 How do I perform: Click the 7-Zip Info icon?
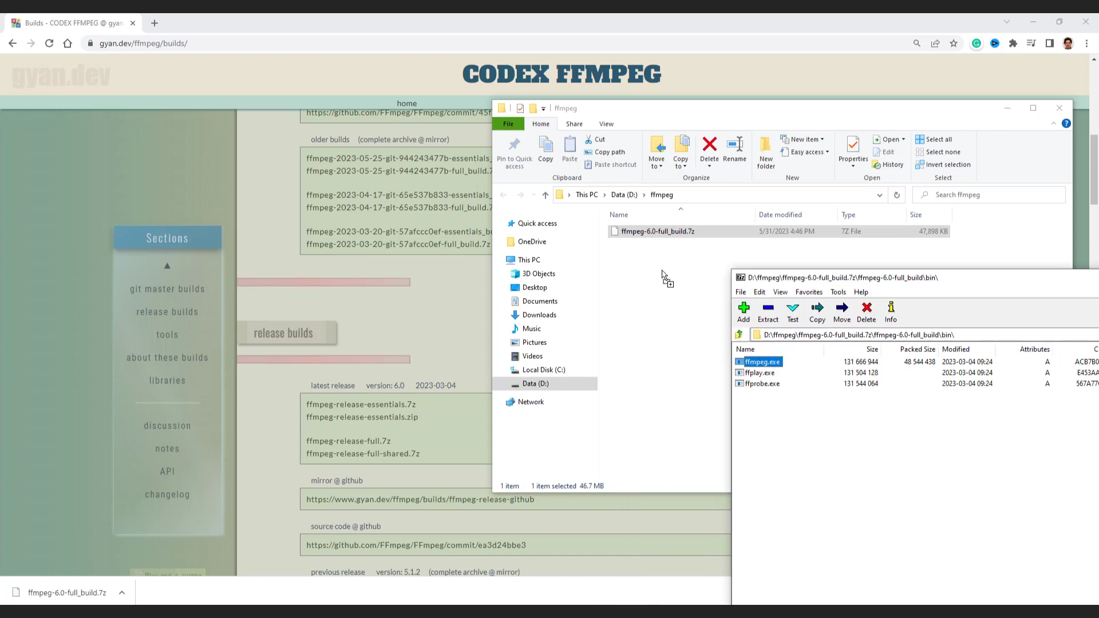point(891,312)
